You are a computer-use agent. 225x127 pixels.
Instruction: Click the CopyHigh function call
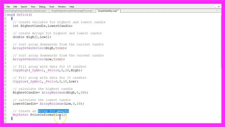tap(47, 70)
